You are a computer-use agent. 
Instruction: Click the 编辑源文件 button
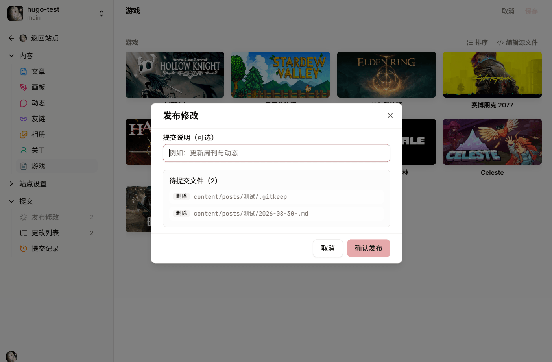coord(517,42)
